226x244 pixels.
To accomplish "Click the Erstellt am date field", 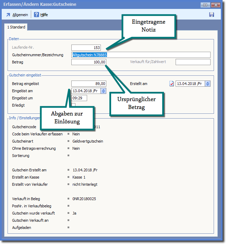I will click(190, 84).
